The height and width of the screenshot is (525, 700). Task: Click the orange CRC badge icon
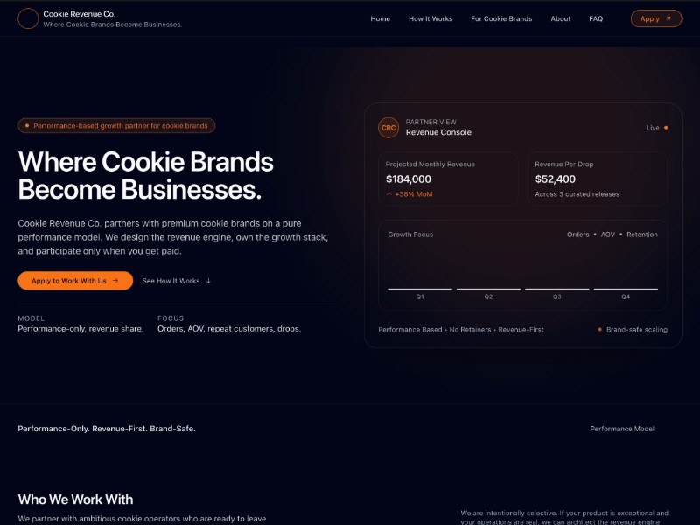(388, 128)
